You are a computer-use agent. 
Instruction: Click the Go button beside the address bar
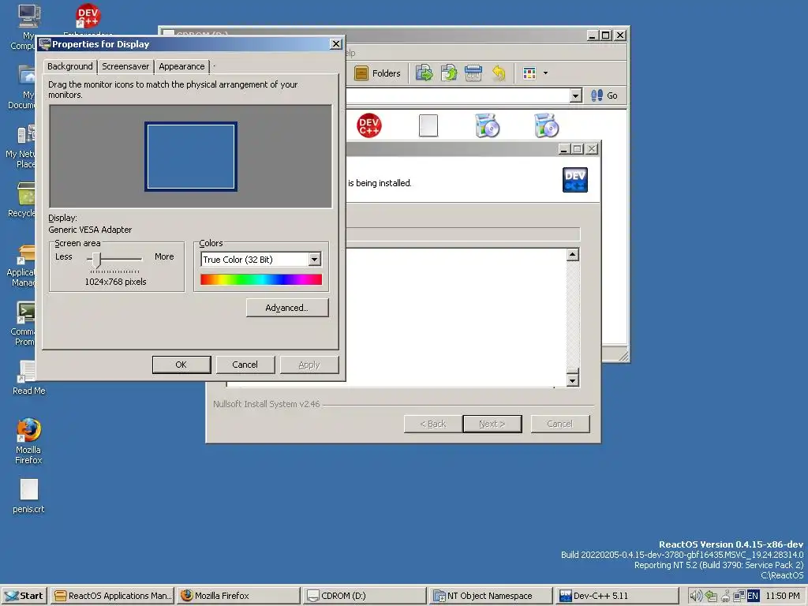604,95
